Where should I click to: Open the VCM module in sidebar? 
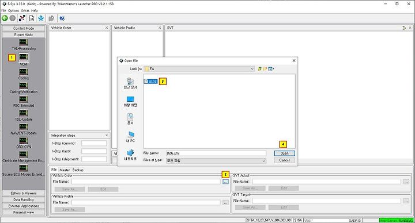click(24, 59)
